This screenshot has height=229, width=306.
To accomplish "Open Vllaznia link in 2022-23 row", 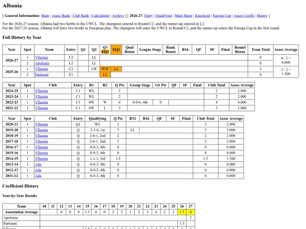I will click(41, 102).
